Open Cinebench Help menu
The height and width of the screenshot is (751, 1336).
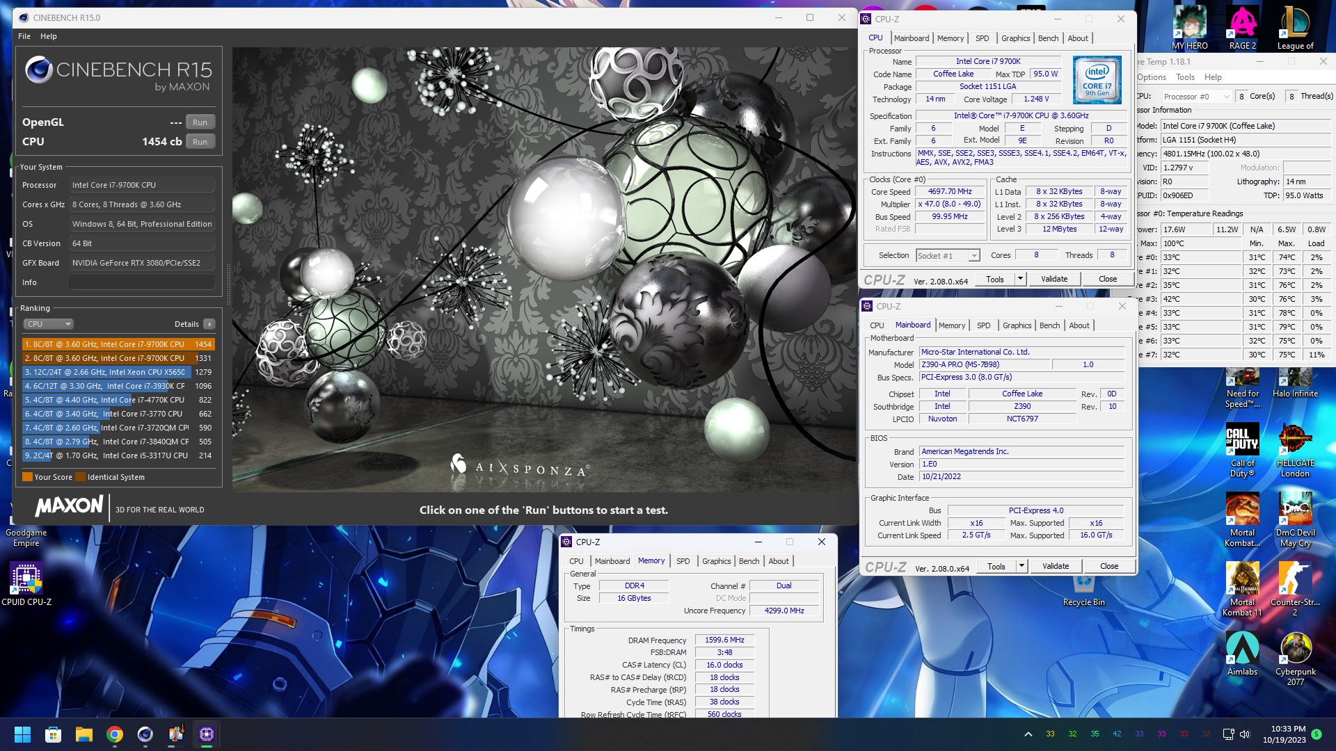pos(49,36)
